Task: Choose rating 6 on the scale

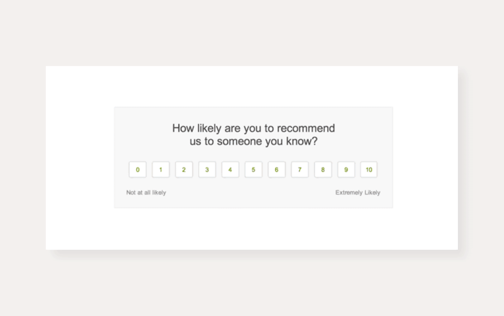Action: pos(276,169)
